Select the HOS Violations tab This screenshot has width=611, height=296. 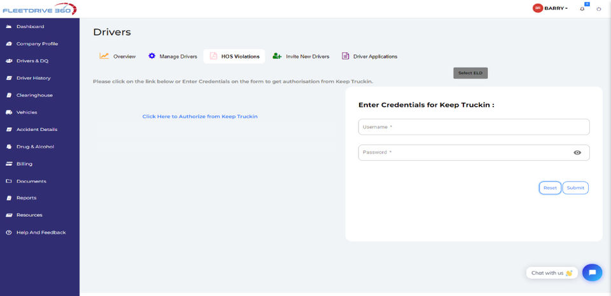point(234,57)
